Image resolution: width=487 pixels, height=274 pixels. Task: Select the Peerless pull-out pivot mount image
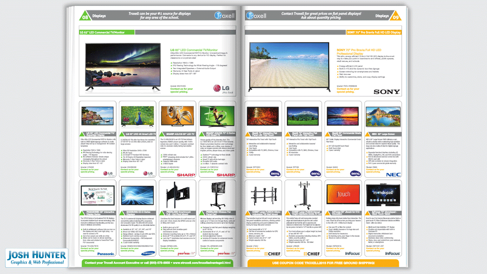[x=177, y=195]
